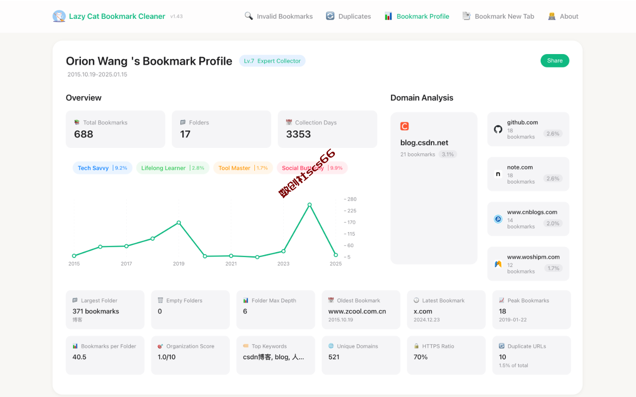Select the Lifelong Learner tag
636x397 pixels.
[173, 168]
